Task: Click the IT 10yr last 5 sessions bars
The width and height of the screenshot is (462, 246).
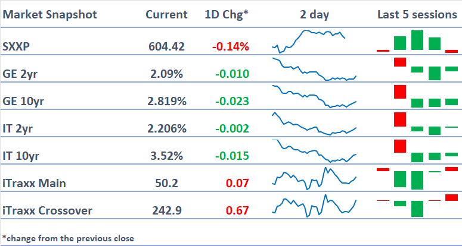Action: [417, 151]
